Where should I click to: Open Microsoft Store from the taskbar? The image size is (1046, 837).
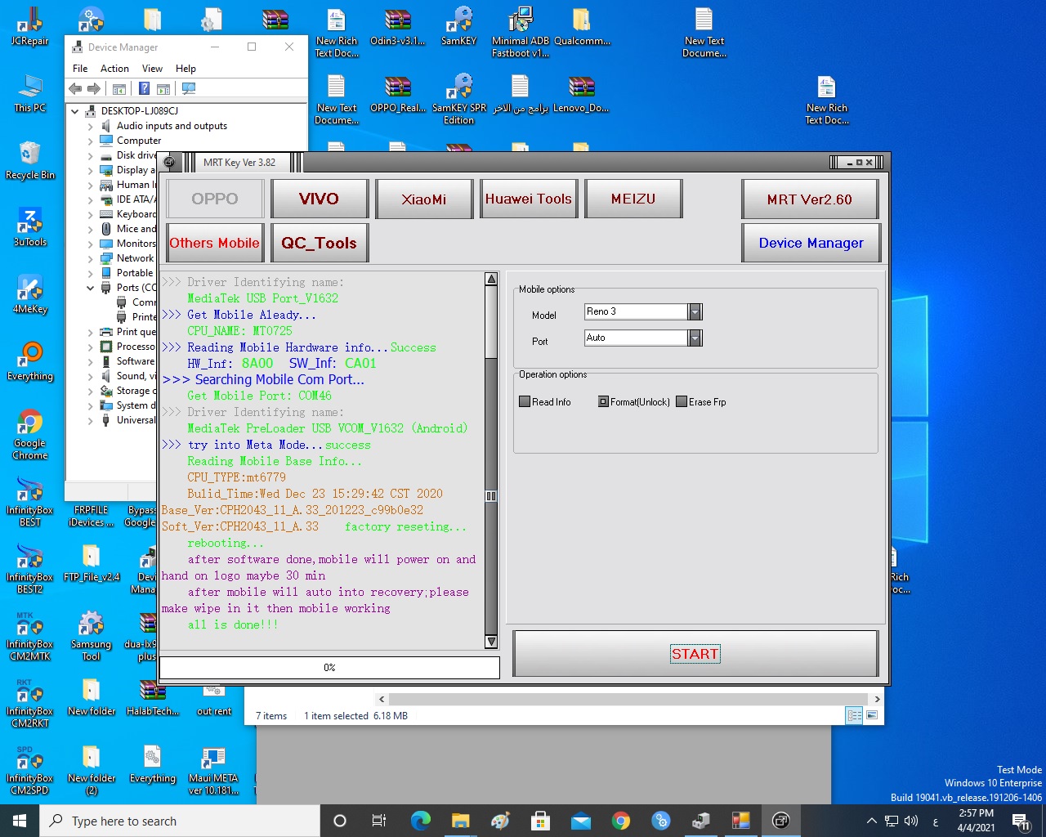(x=541, y=821)
